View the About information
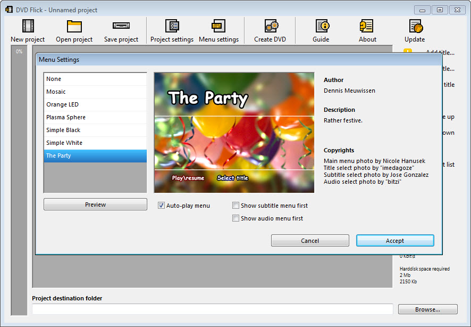471x327 pixels. point(367,29)
